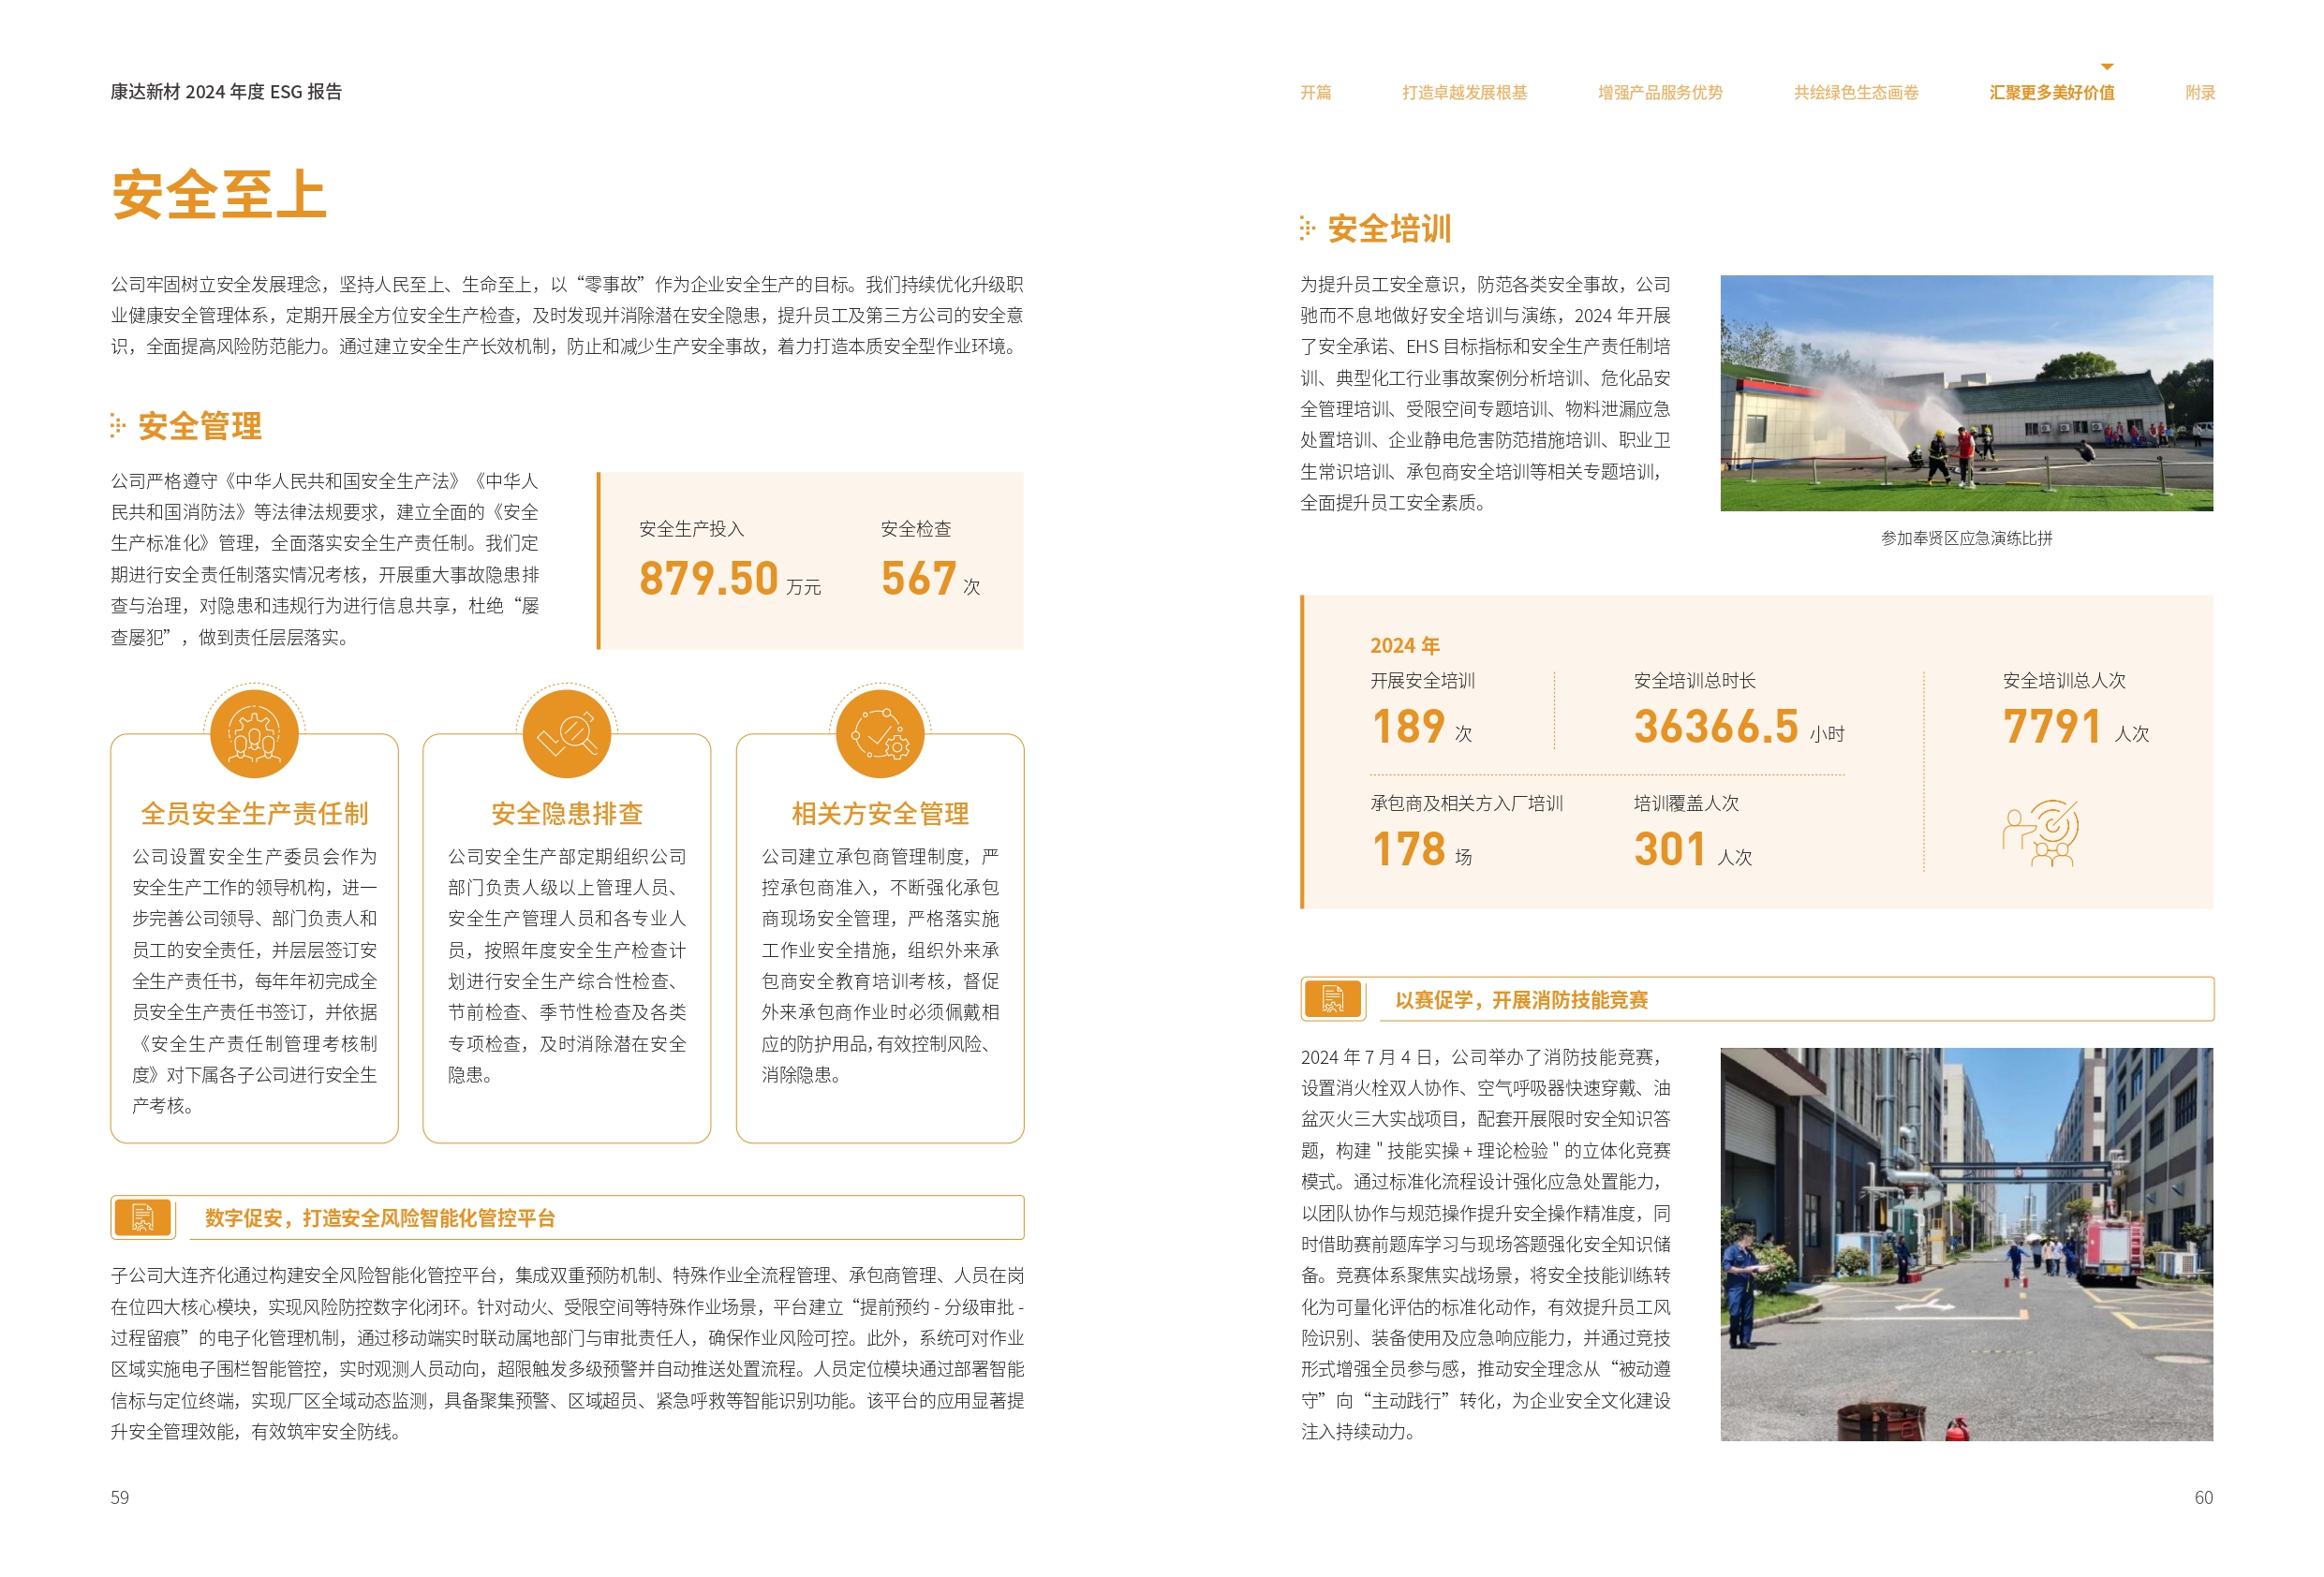Click the emergency drill water spray photo
2324x1577 pixels.
(1966, 392)
